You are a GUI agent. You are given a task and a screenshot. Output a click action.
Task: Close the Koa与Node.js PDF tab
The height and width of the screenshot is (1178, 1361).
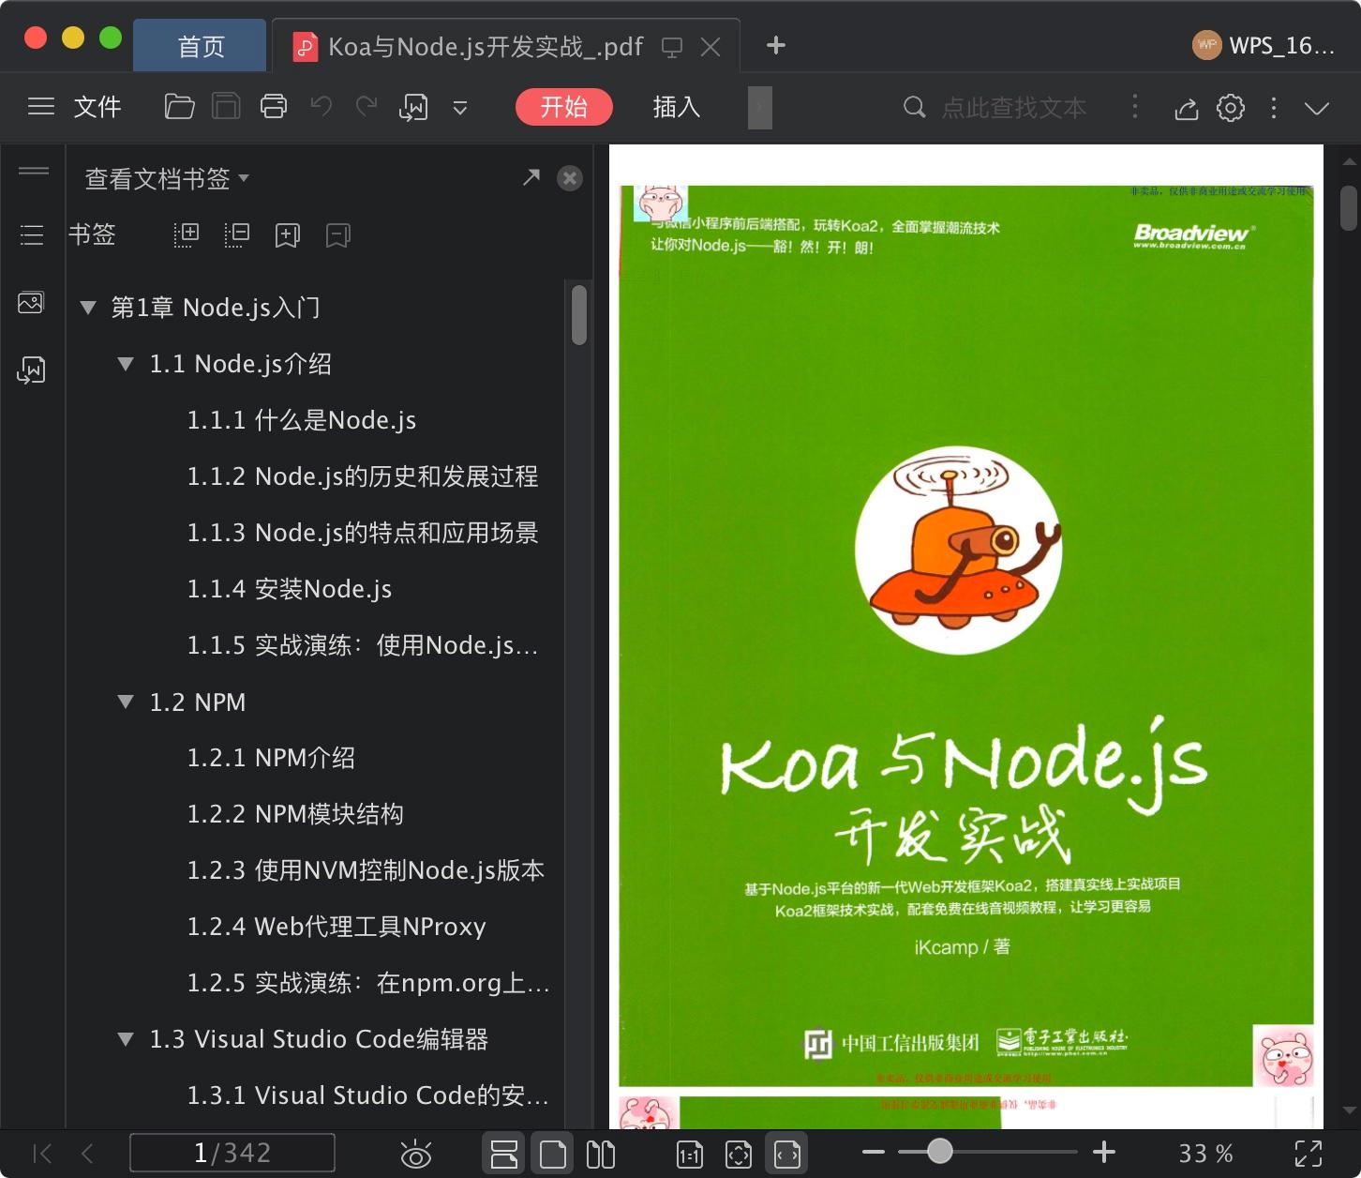(x=711, y=47)
